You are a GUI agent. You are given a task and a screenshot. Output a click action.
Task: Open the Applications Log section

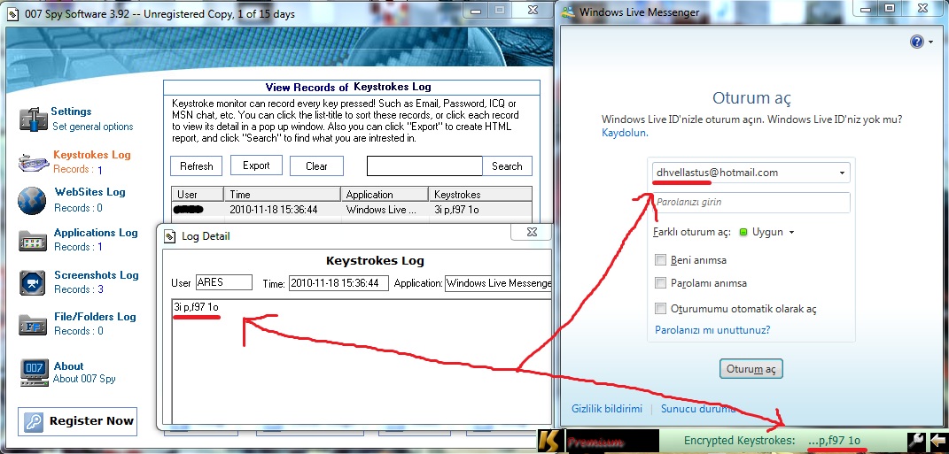[x=96, y=233]
